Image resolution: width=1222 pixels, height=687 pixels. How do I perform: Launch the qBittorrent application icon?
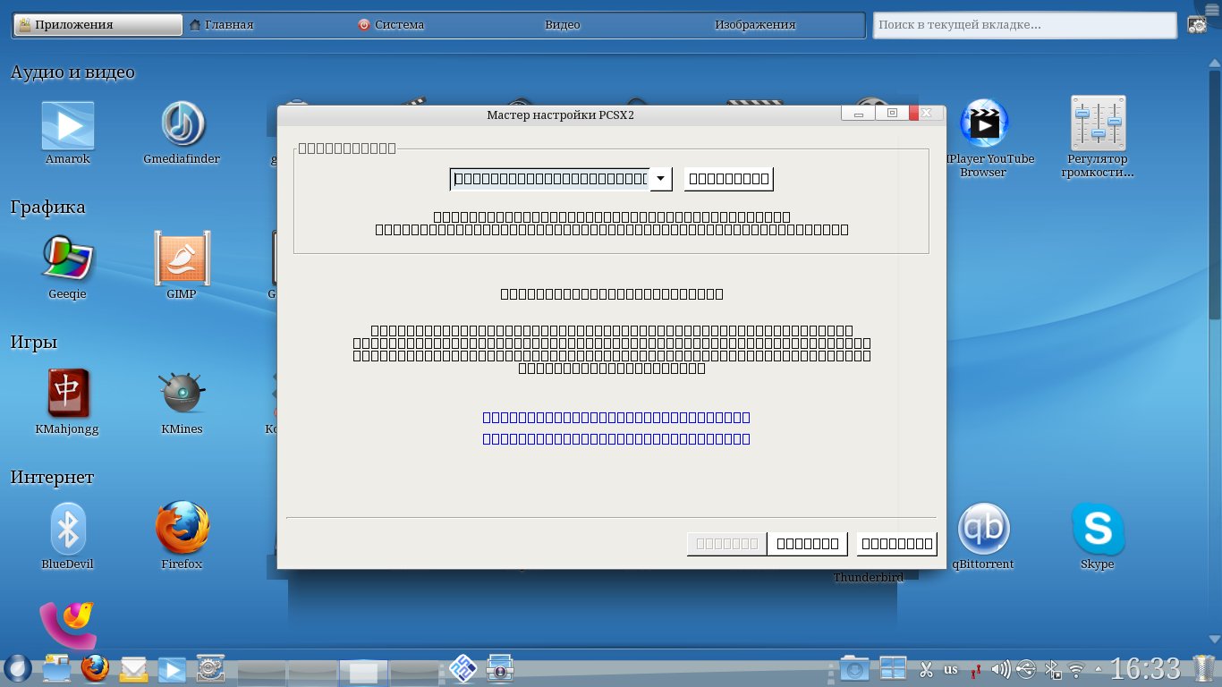(x=984, y=529)
